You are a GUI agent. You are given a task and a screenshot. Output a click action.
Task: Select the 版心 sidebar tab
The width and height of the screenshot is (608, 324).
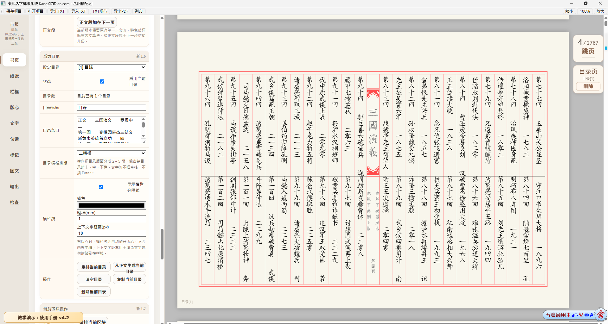(x=14, y=108)
